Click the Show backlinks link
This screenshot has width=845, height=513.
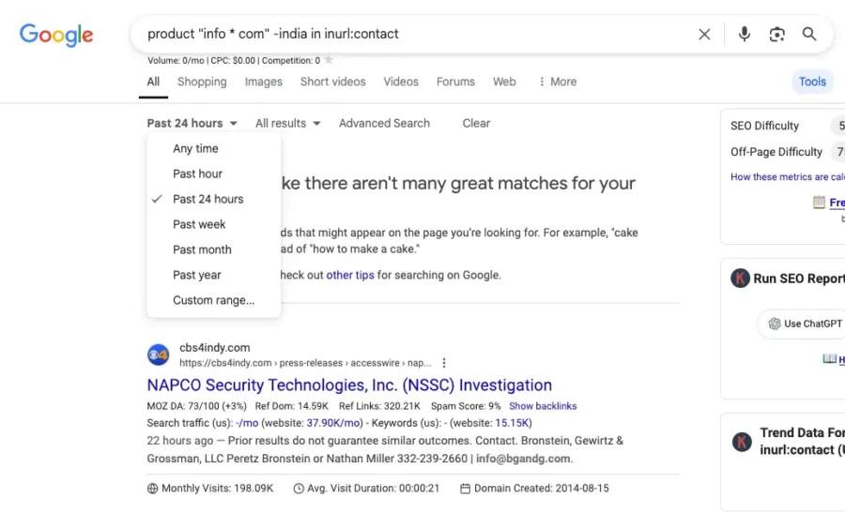543,406
